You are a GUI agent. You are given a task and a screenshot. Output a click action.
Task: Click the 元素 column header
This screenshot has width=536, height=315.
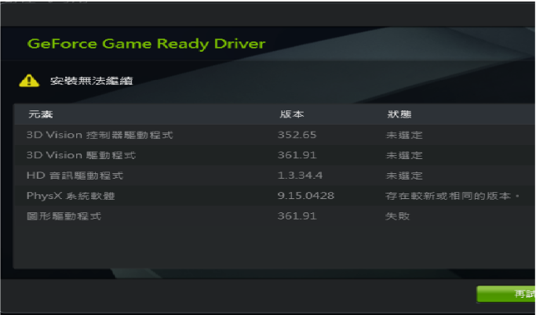pyautogui.click(x=41, y=114)
